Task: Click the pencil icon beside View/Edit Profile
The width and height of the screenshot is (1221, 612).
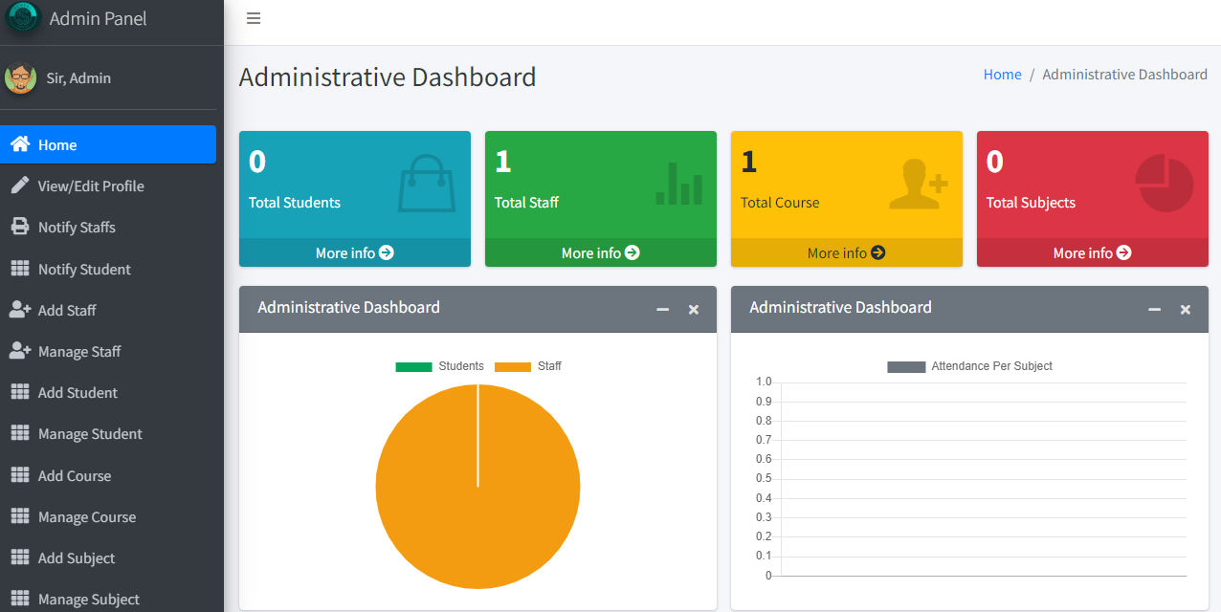Action: (x=19, y=186)
